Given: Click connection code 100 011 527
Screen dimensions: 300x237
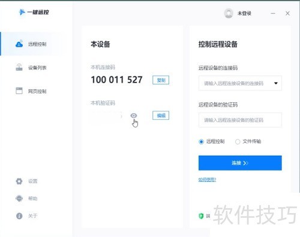Looking at the screenshot, I should coord(116,80).
